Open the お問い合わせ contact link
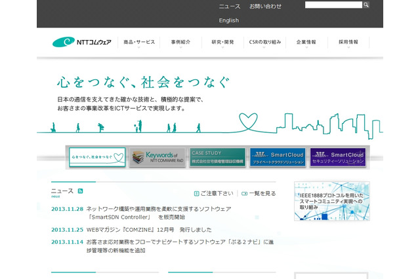 click(265, 7)
